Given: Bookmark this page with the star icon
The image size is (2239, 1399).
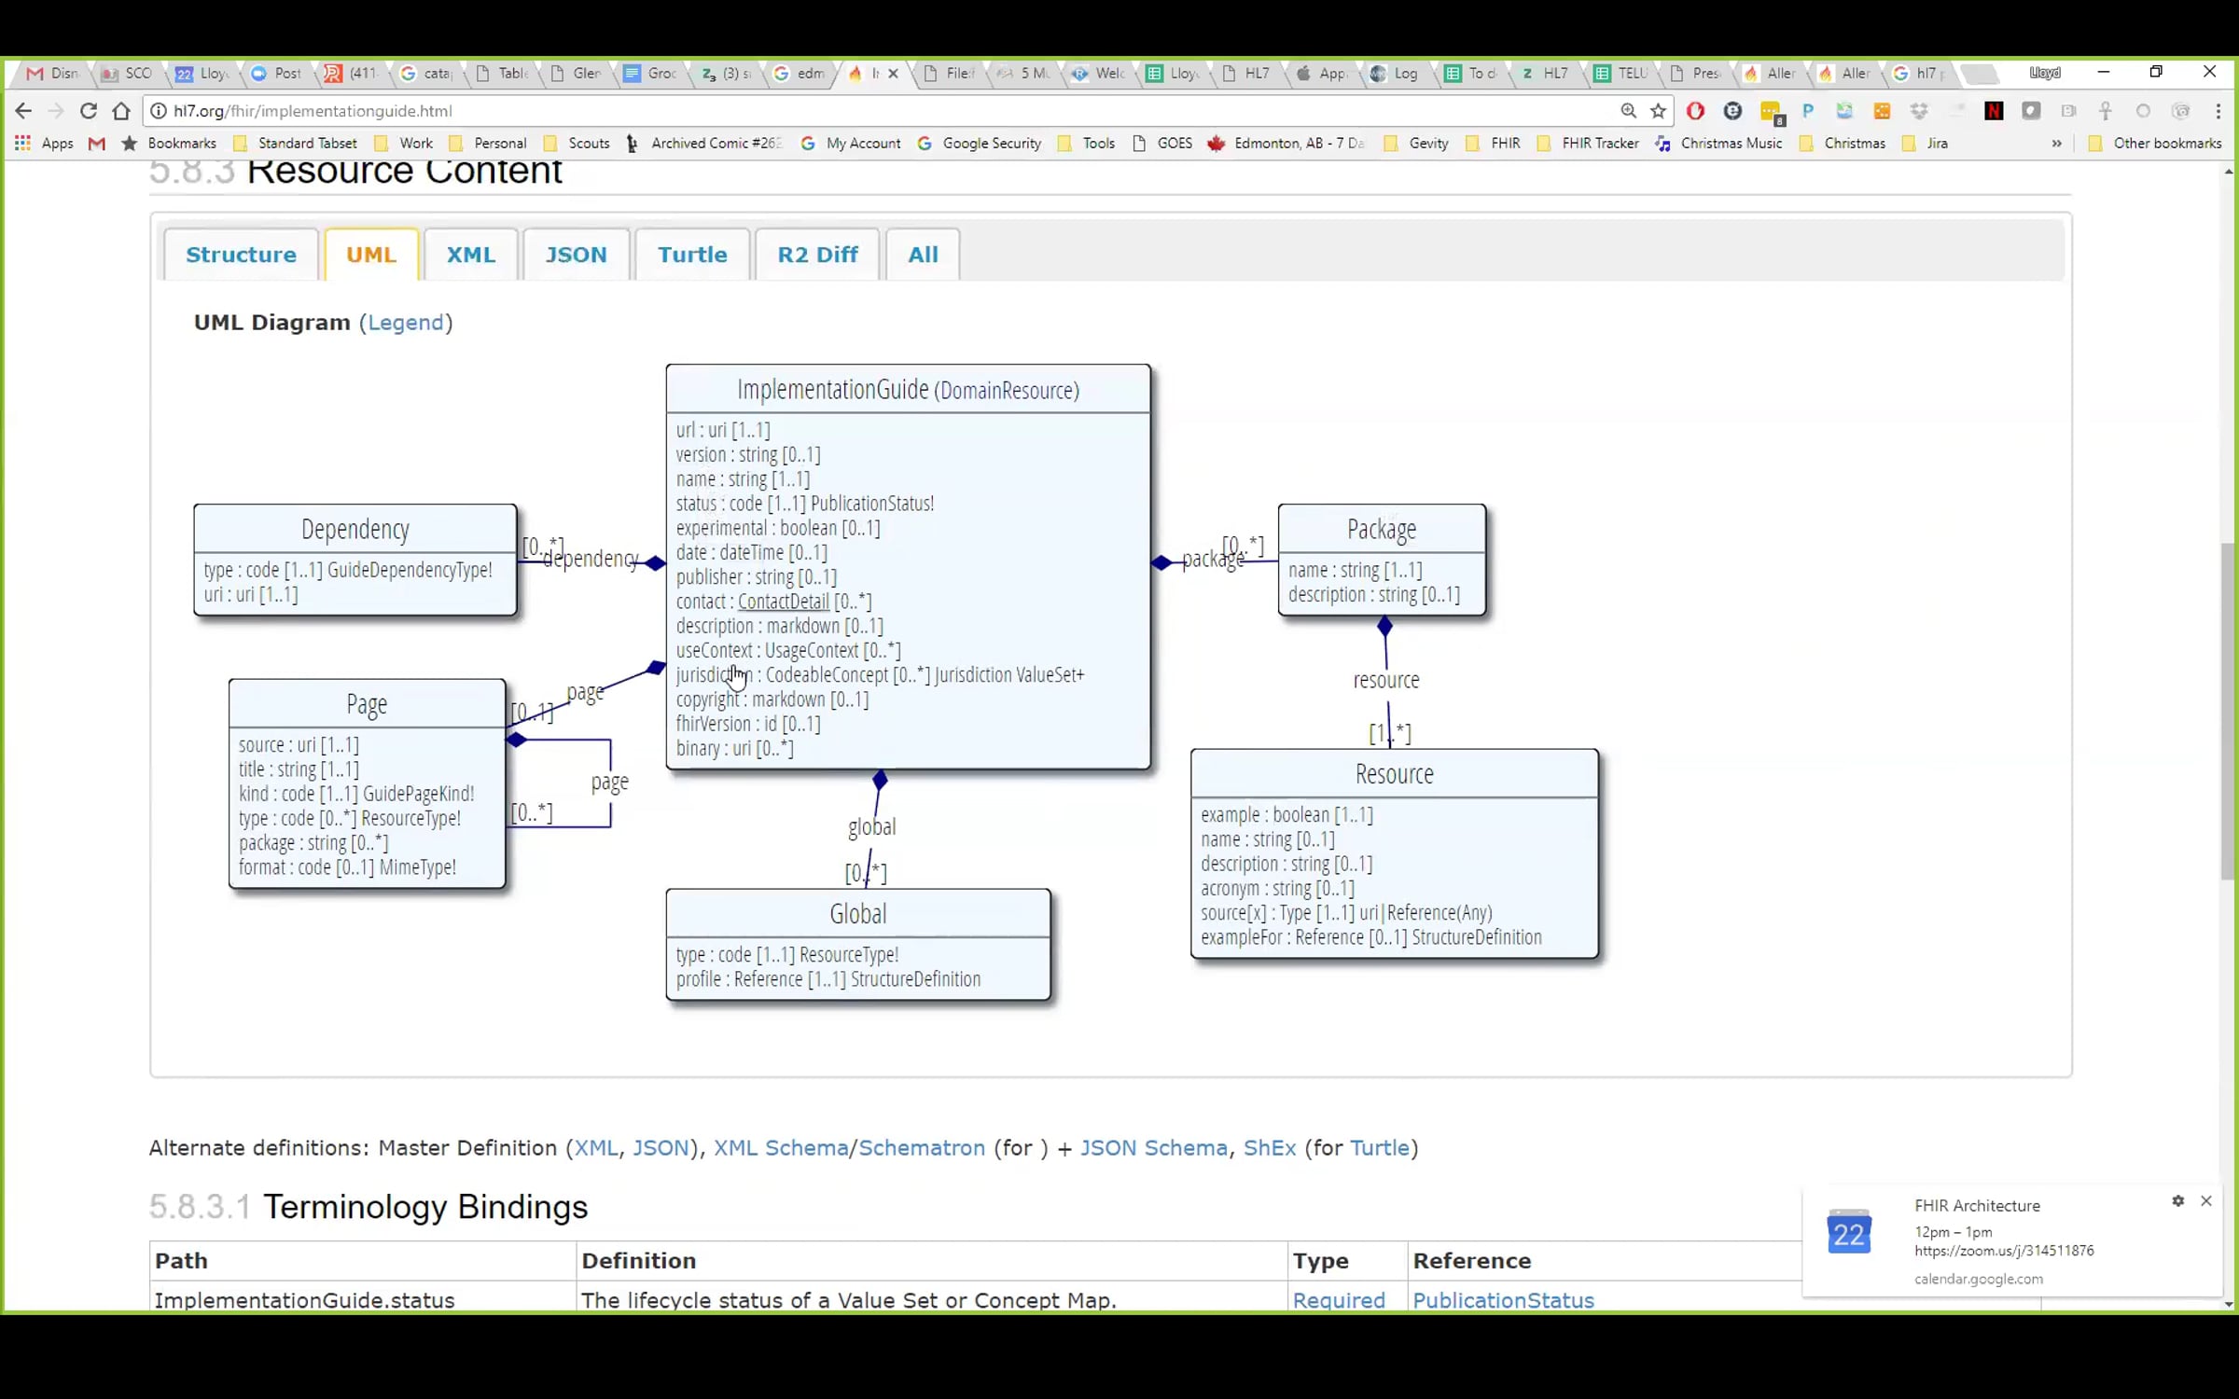Looking at the screenshot, I should pos(1658,111).
